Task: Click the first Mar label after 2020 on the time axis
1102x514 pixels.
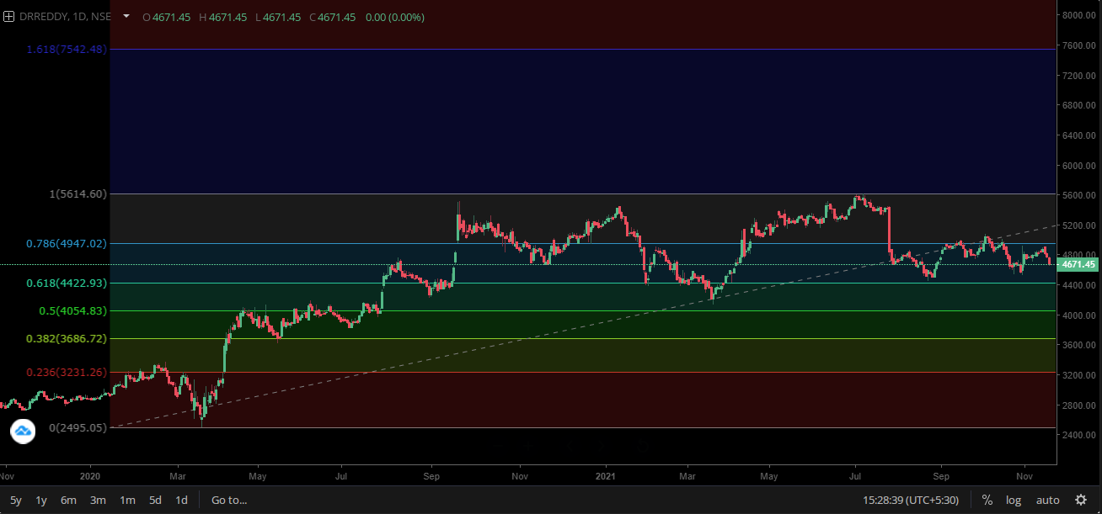Action: (x=177, y=475)
